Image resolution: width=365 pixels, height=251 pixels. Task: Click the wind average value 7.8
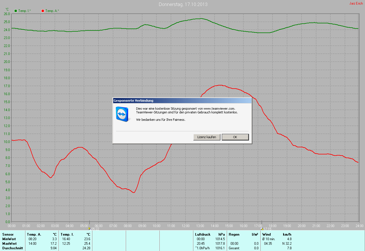289,248
